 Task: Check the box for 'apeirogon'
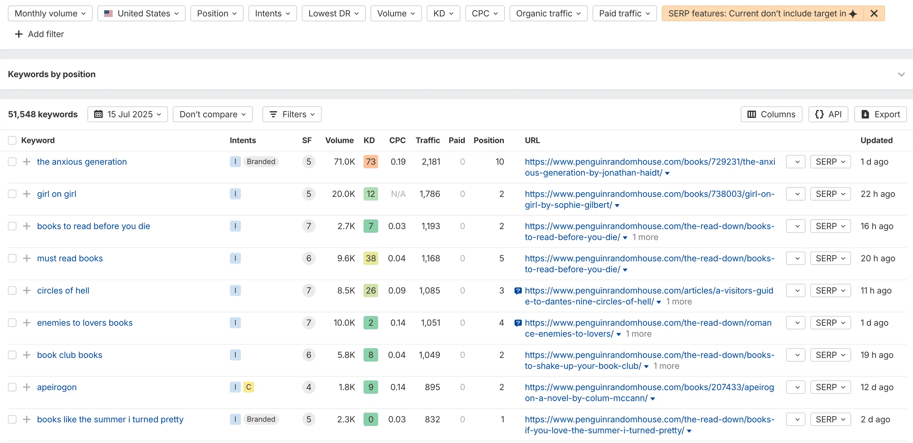click(x=12, y=387)
